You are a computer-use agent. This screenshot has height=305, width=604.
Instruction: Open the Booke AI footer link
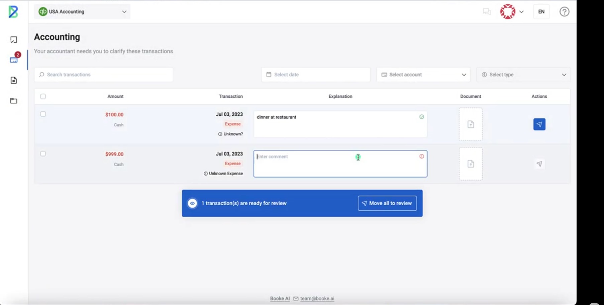[x=280, y=299]
